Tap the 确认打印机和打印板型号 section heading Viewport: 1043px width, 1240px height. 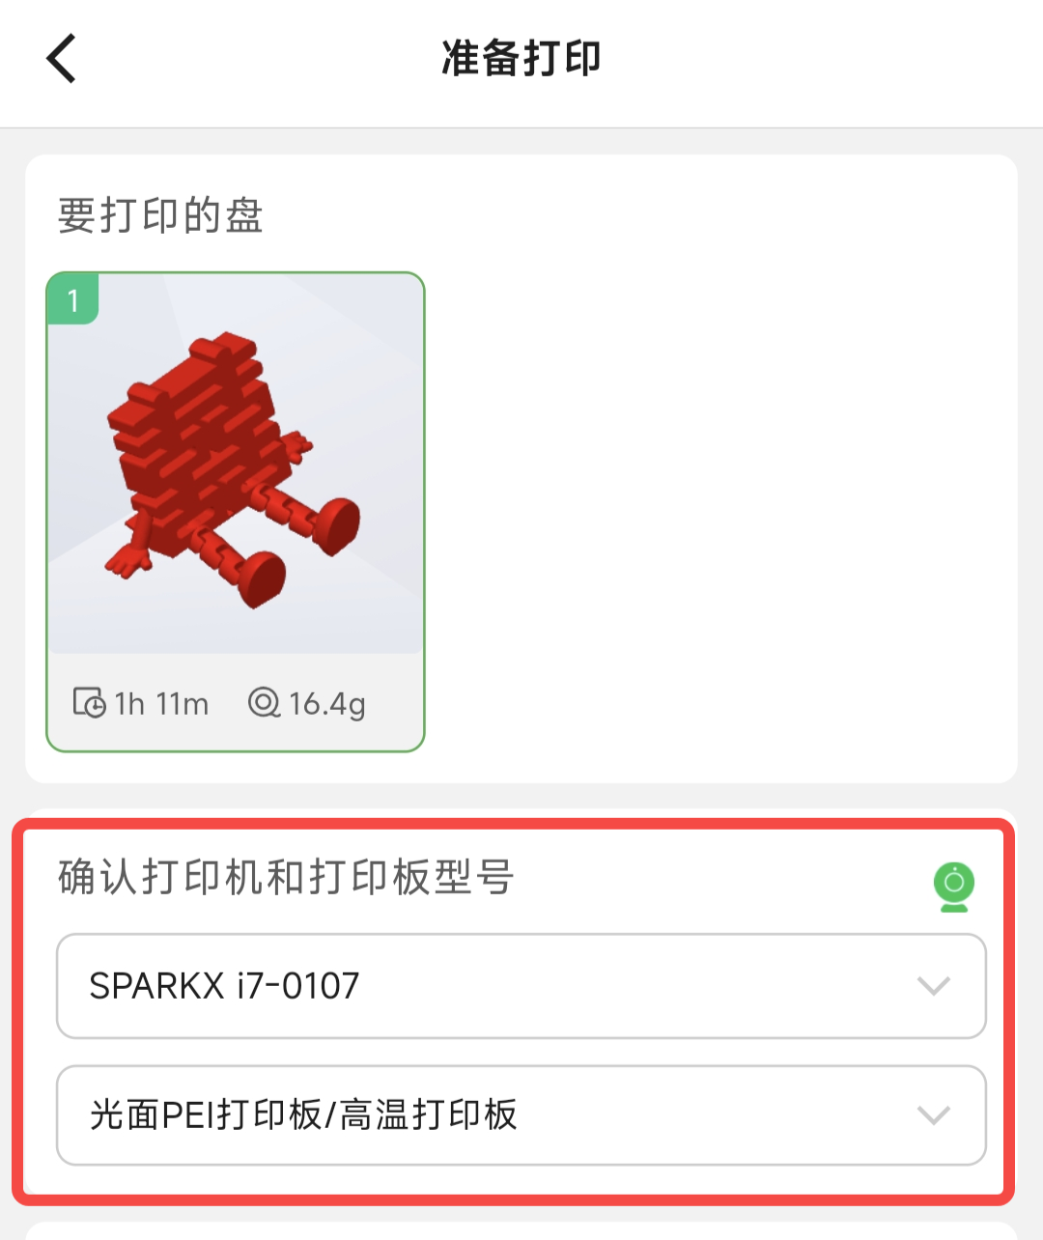click(286, 877)
